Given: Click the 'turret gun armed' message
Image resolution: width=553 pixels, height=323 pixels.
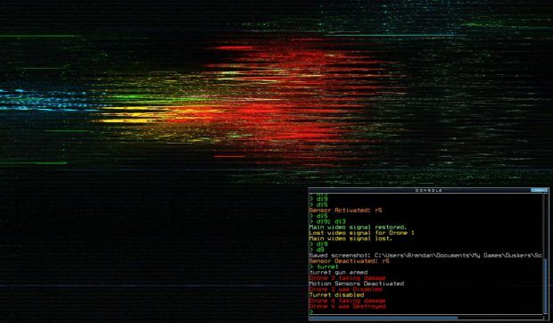Looking at the screenshot, I should point(339,272).
